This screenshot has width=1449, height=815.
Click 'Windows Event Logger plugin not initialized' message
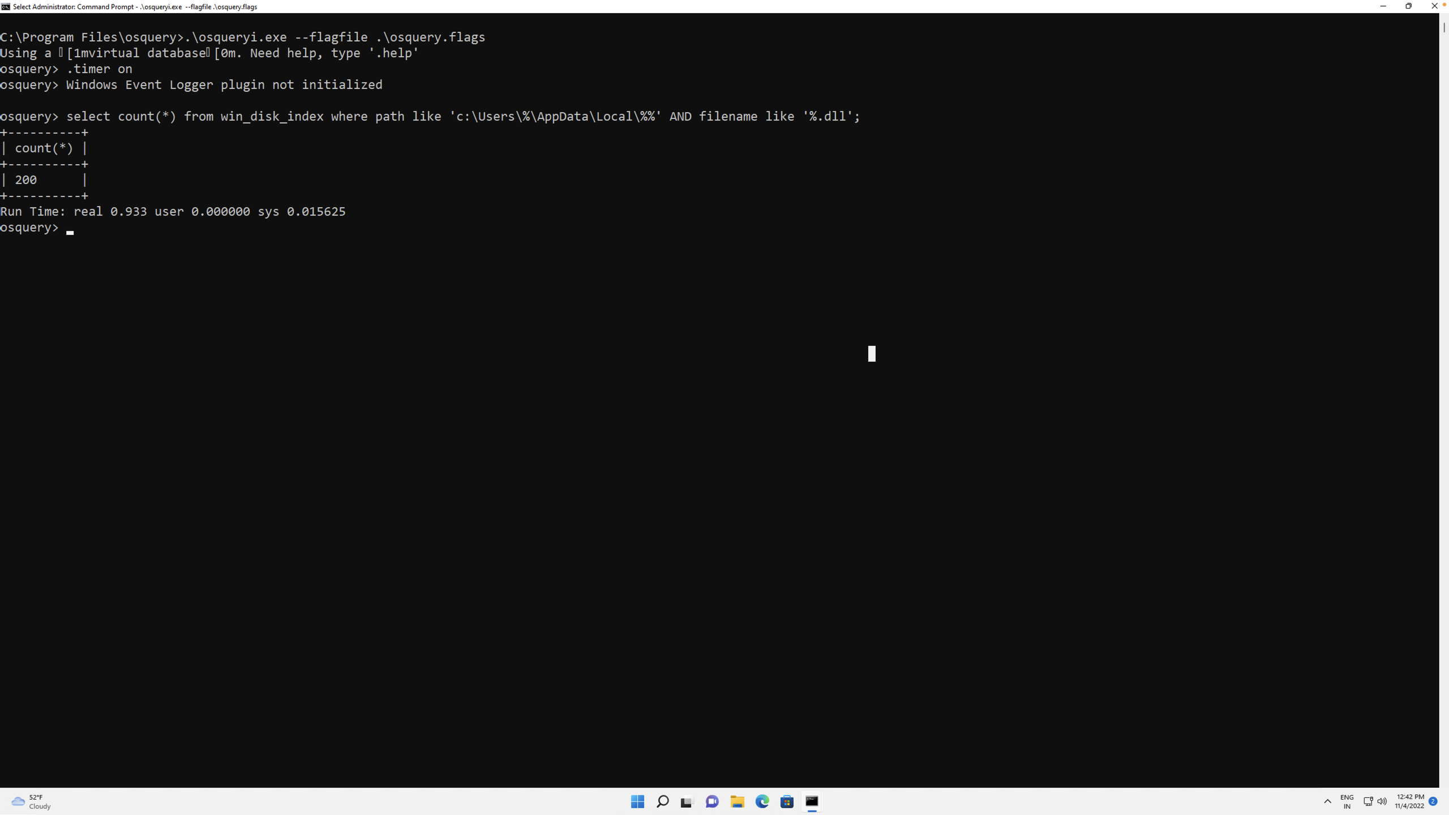224,85
